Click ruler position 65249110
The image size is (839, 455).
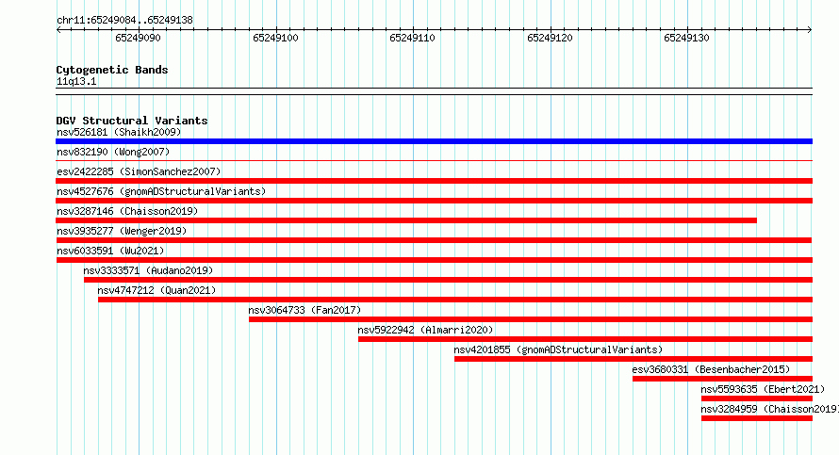pos(413,38)
